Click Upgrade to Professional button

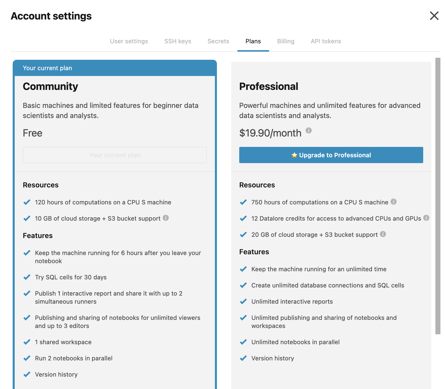point(331,155)
